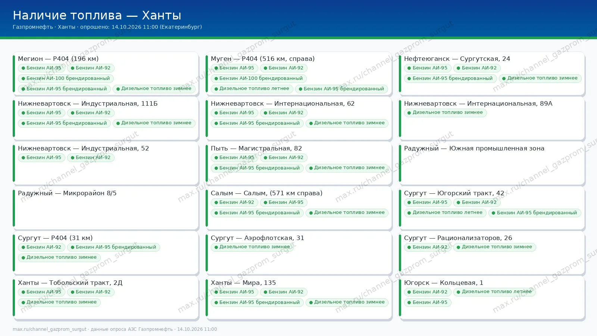Image resolution: width=597 pixels, height=336 pixels.
Task: Click the heading "Наличие топлива — Ханты"
Action: pos(97,15)
